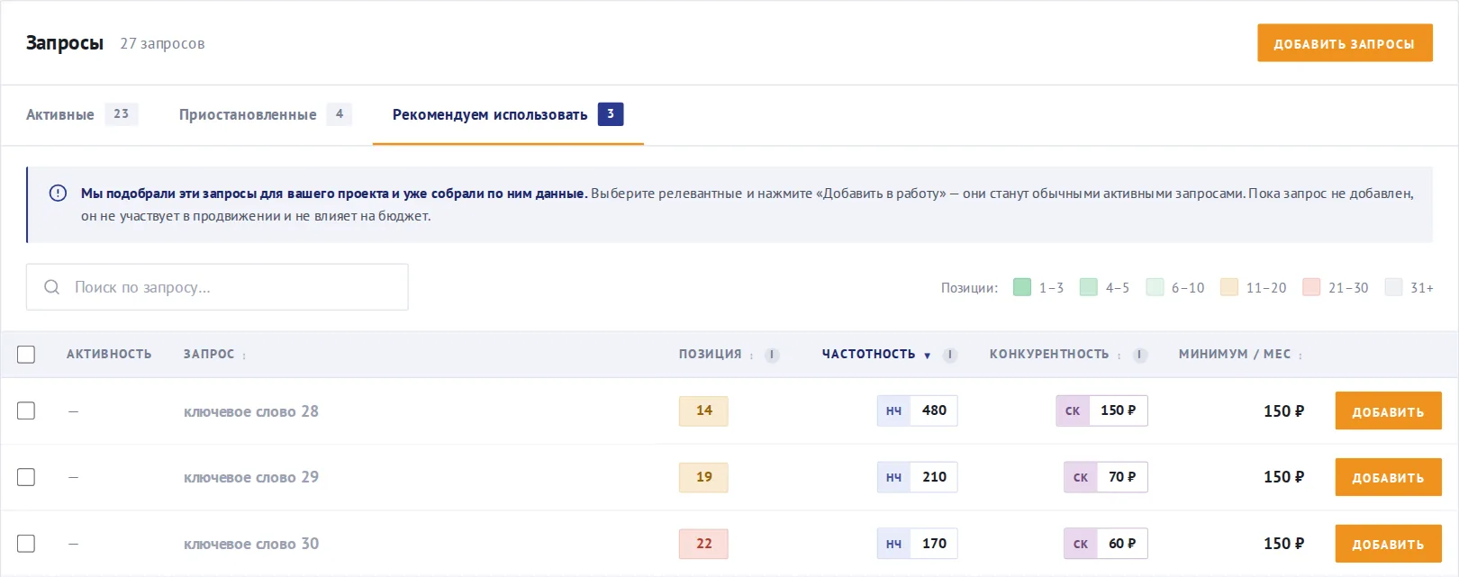
Task: Open the info tooltip next to Частотность
Action: pos(949,355)
